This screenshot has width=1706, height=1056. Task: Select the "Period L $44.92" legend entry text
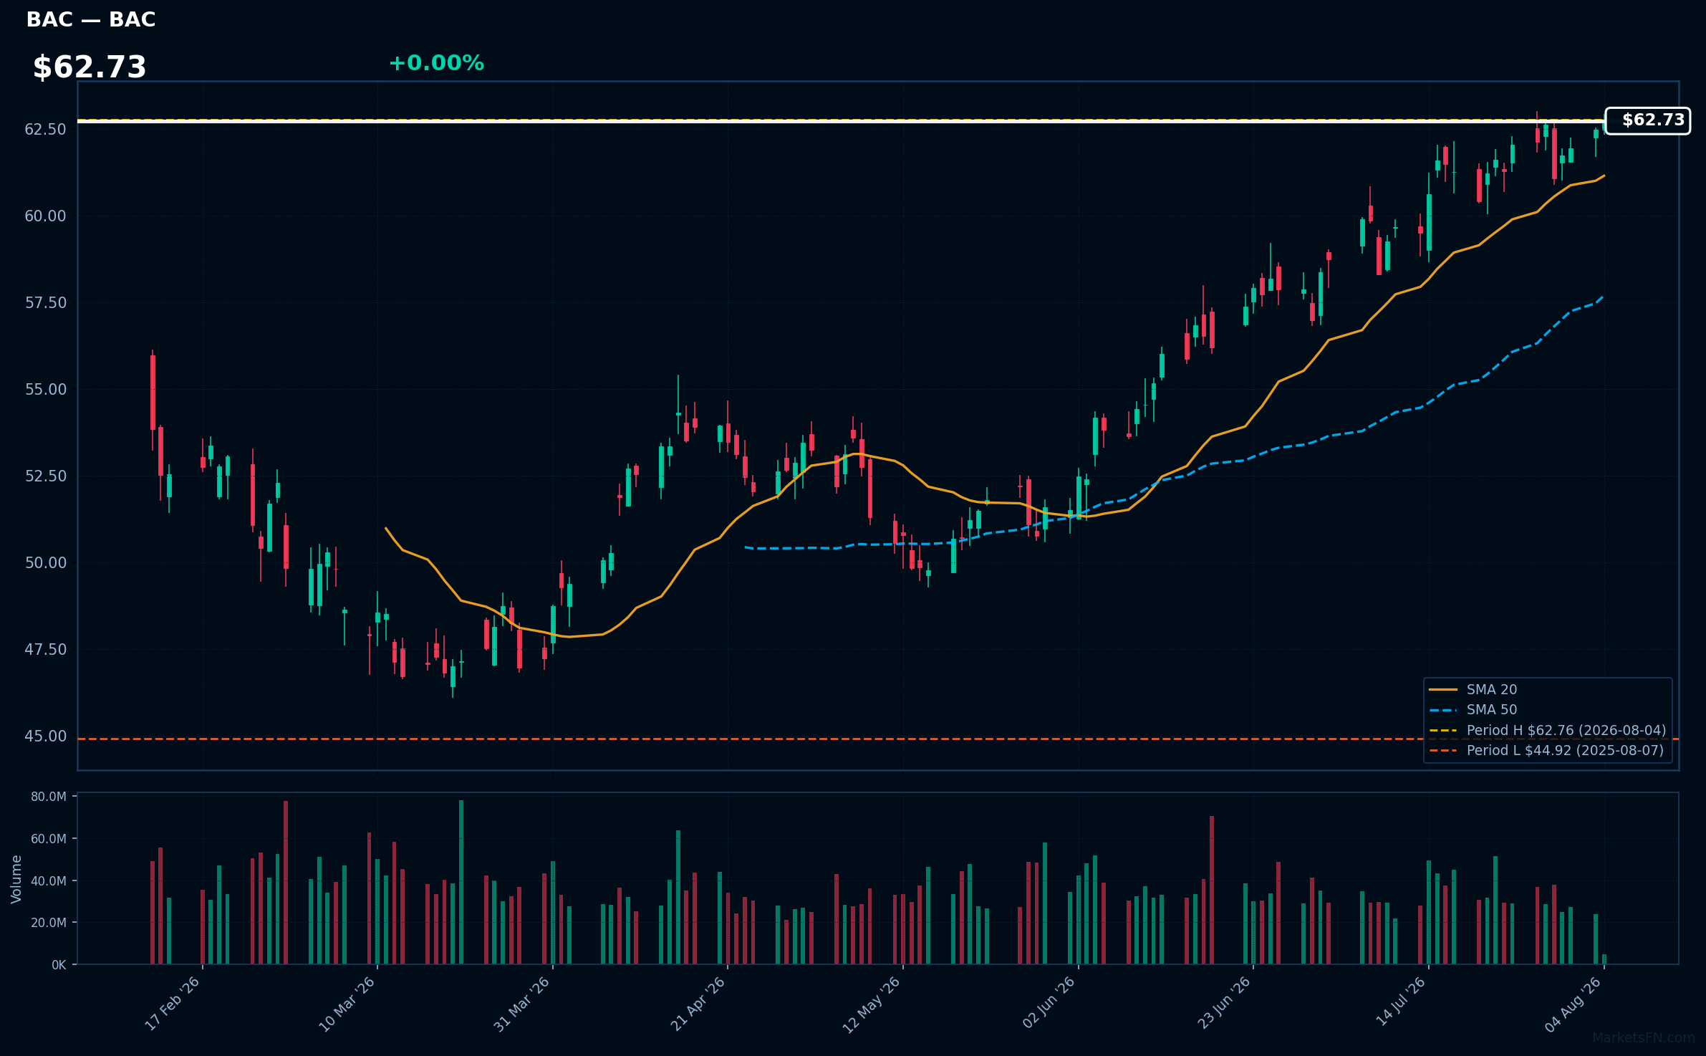[x=1565, y=751]
